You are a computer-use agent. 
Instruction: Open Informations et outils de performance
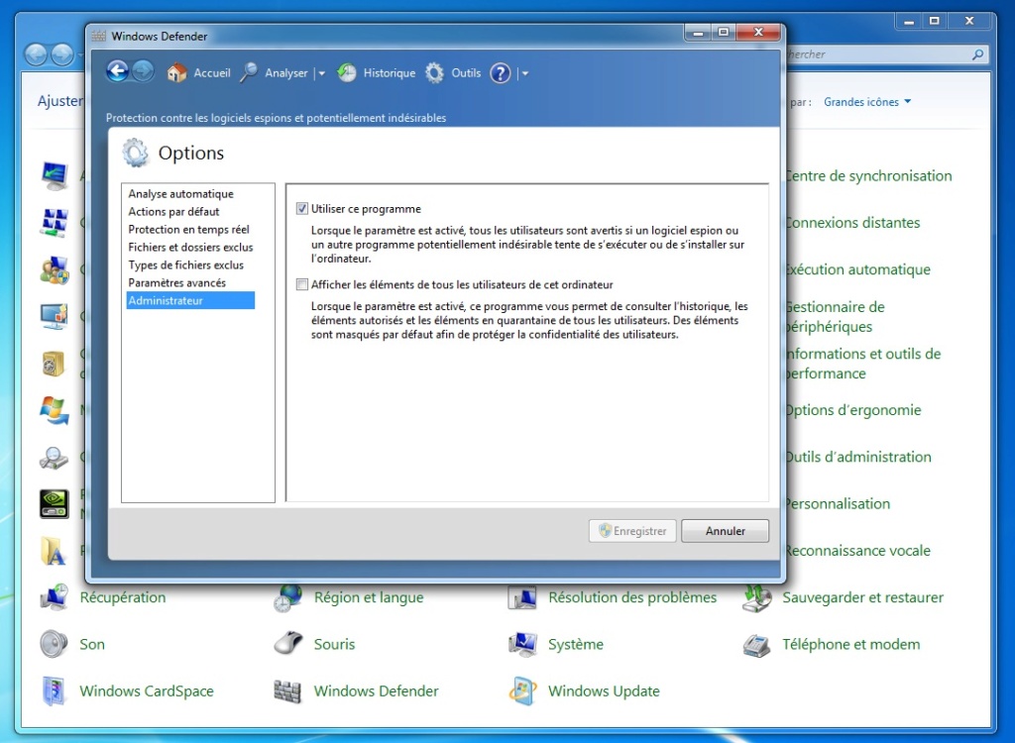863,364
